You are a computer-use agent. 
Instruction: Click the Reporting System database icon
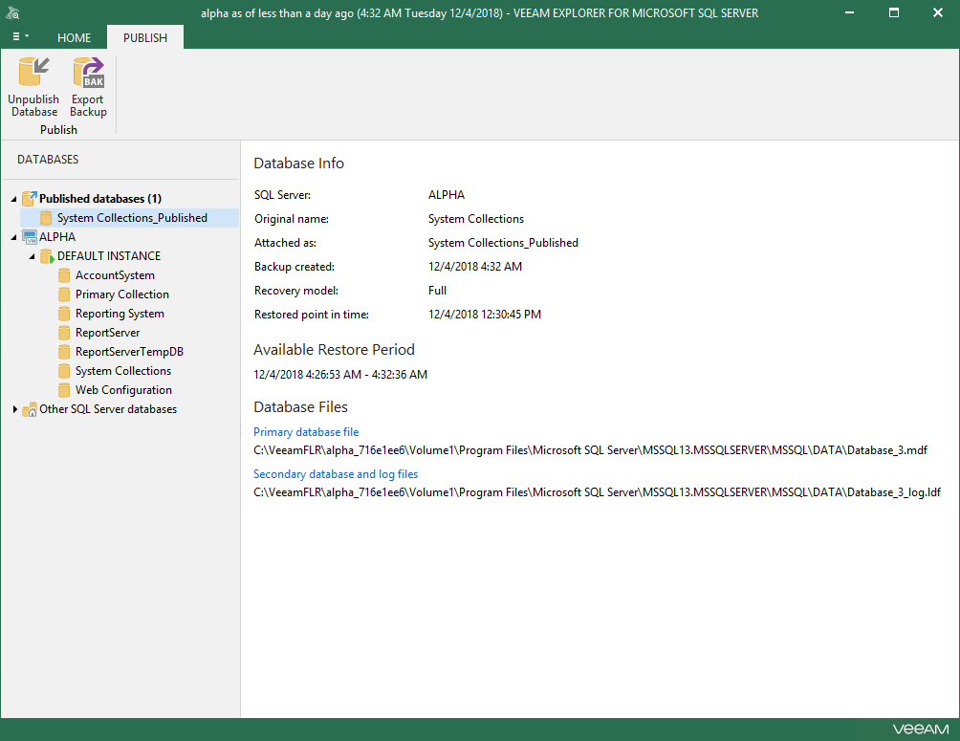[64, 314]
